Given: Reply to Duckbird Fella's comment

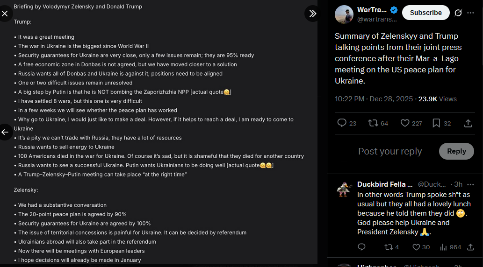Looking at the screenshot, I should pos(361,247).
